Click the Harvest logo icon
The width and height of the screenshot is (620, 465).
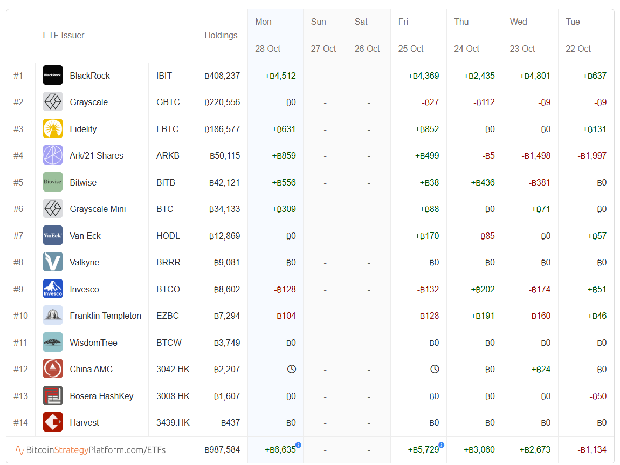click(53, 422)
